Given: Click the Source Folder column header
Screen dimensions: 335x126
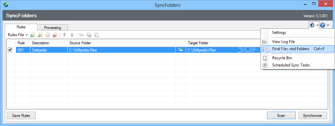Looking at the screenshot, I should click(x=121, y=43).
